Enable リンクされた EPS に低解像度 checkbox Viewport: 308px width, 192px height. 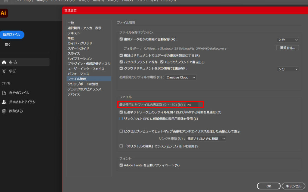121,119
